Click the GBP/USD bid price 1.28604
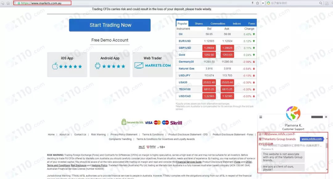 pyautogui.click(x=209, y=48)
